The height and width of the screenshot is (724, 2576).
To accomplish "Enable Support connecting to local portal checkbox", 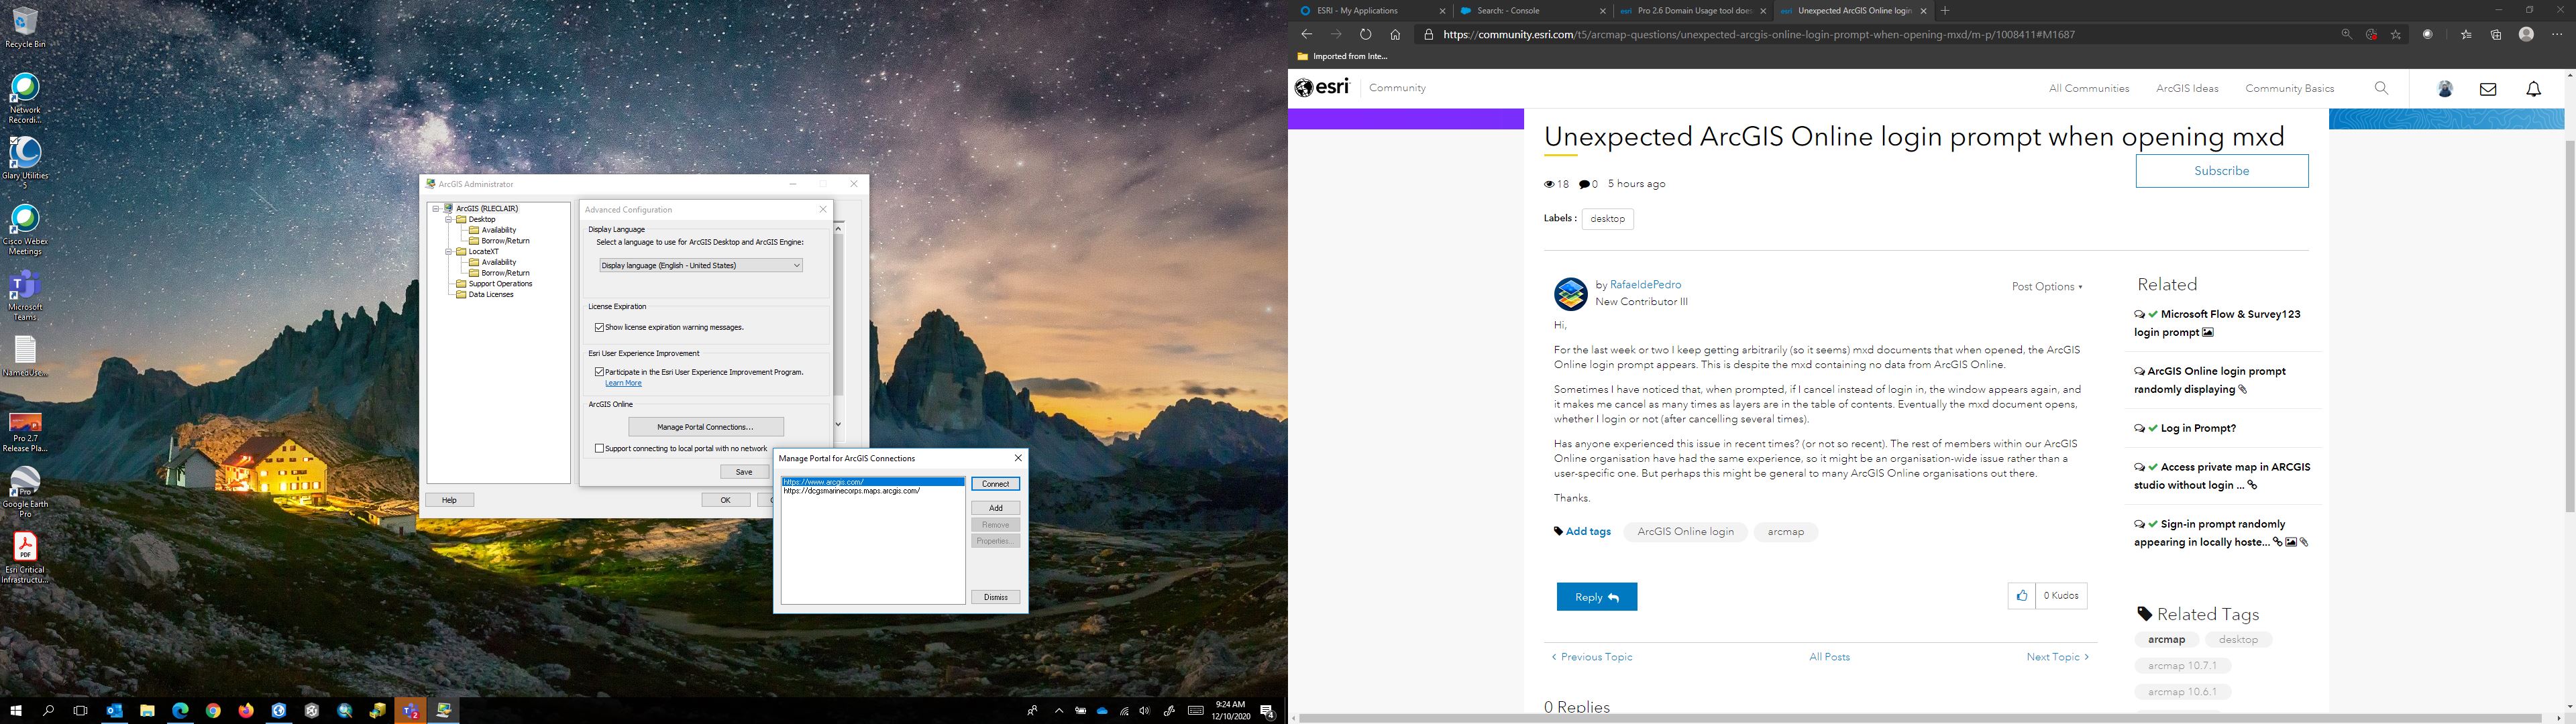I will 600,448.
